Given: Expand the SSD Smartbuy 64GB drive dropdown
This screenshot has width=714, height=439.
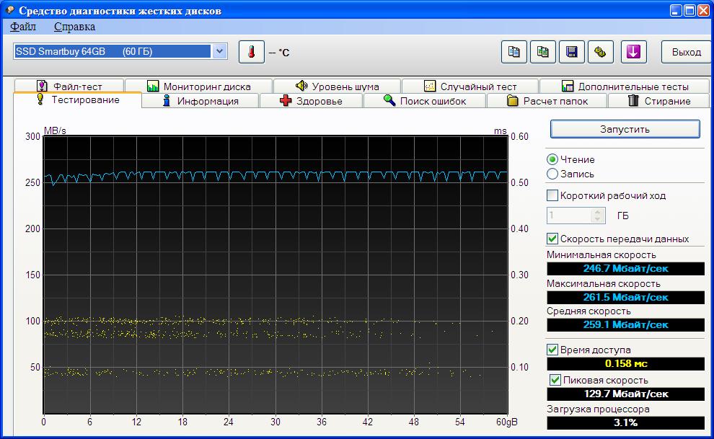Looking at the screenshot, I should coord(219,51).
